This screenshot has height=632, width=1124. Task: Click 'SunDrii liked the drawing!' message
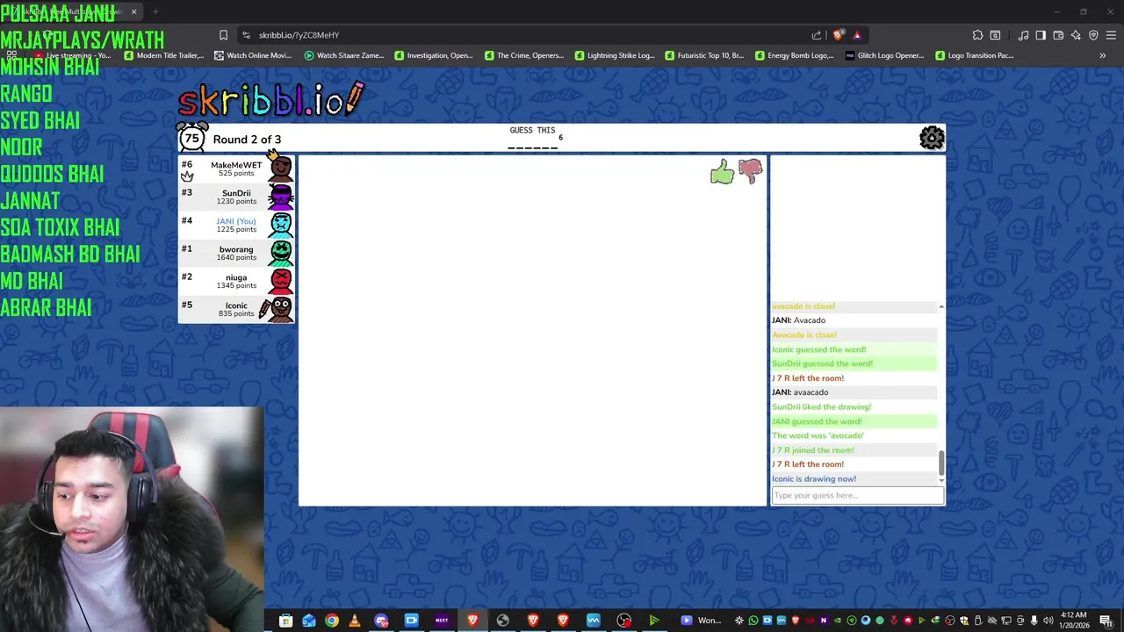pyautogui.click(x=821, y=406)
